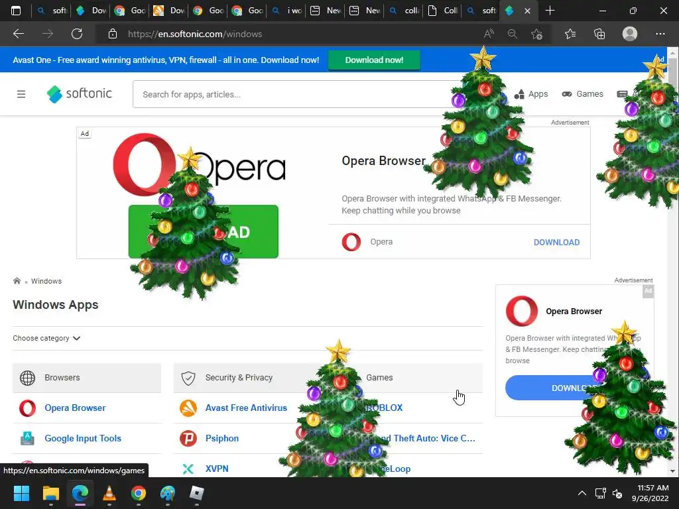Click the Avast Free Antivirus icon
The width and height of the screenshot is (679, 509).
click(188, 408)
